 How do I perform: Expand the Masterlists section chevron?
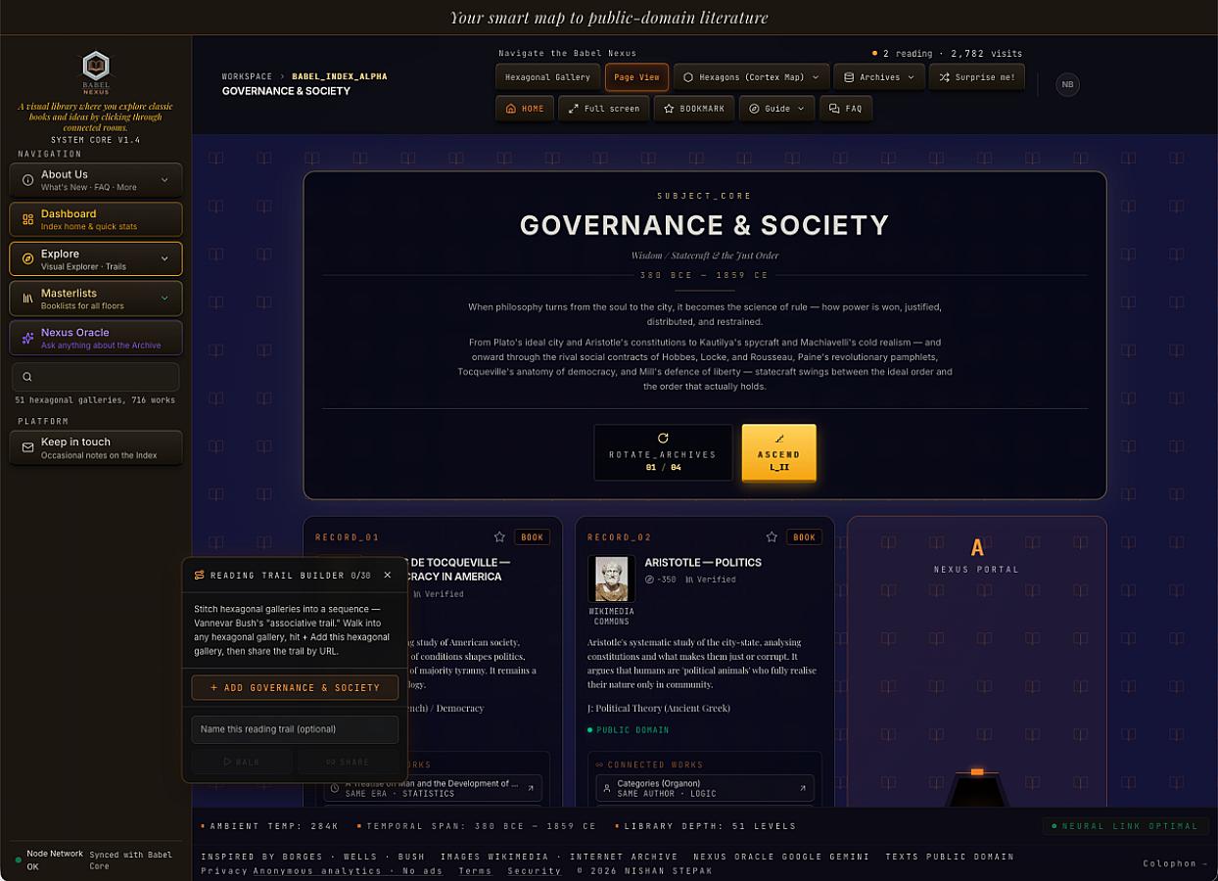(x=164, y=299)
